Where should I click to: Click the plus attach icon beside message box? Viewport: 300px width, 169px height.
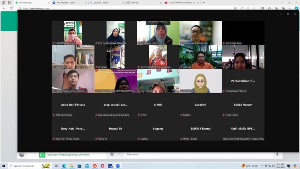click(119, 154)
